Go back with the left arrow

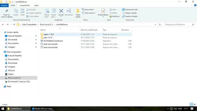[x=3, y=25]
